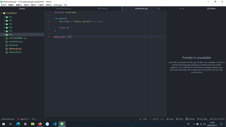Viewport: 226px width, 127px height.
Task: Open the File menu in menu bar
Action: pos(66,5)
